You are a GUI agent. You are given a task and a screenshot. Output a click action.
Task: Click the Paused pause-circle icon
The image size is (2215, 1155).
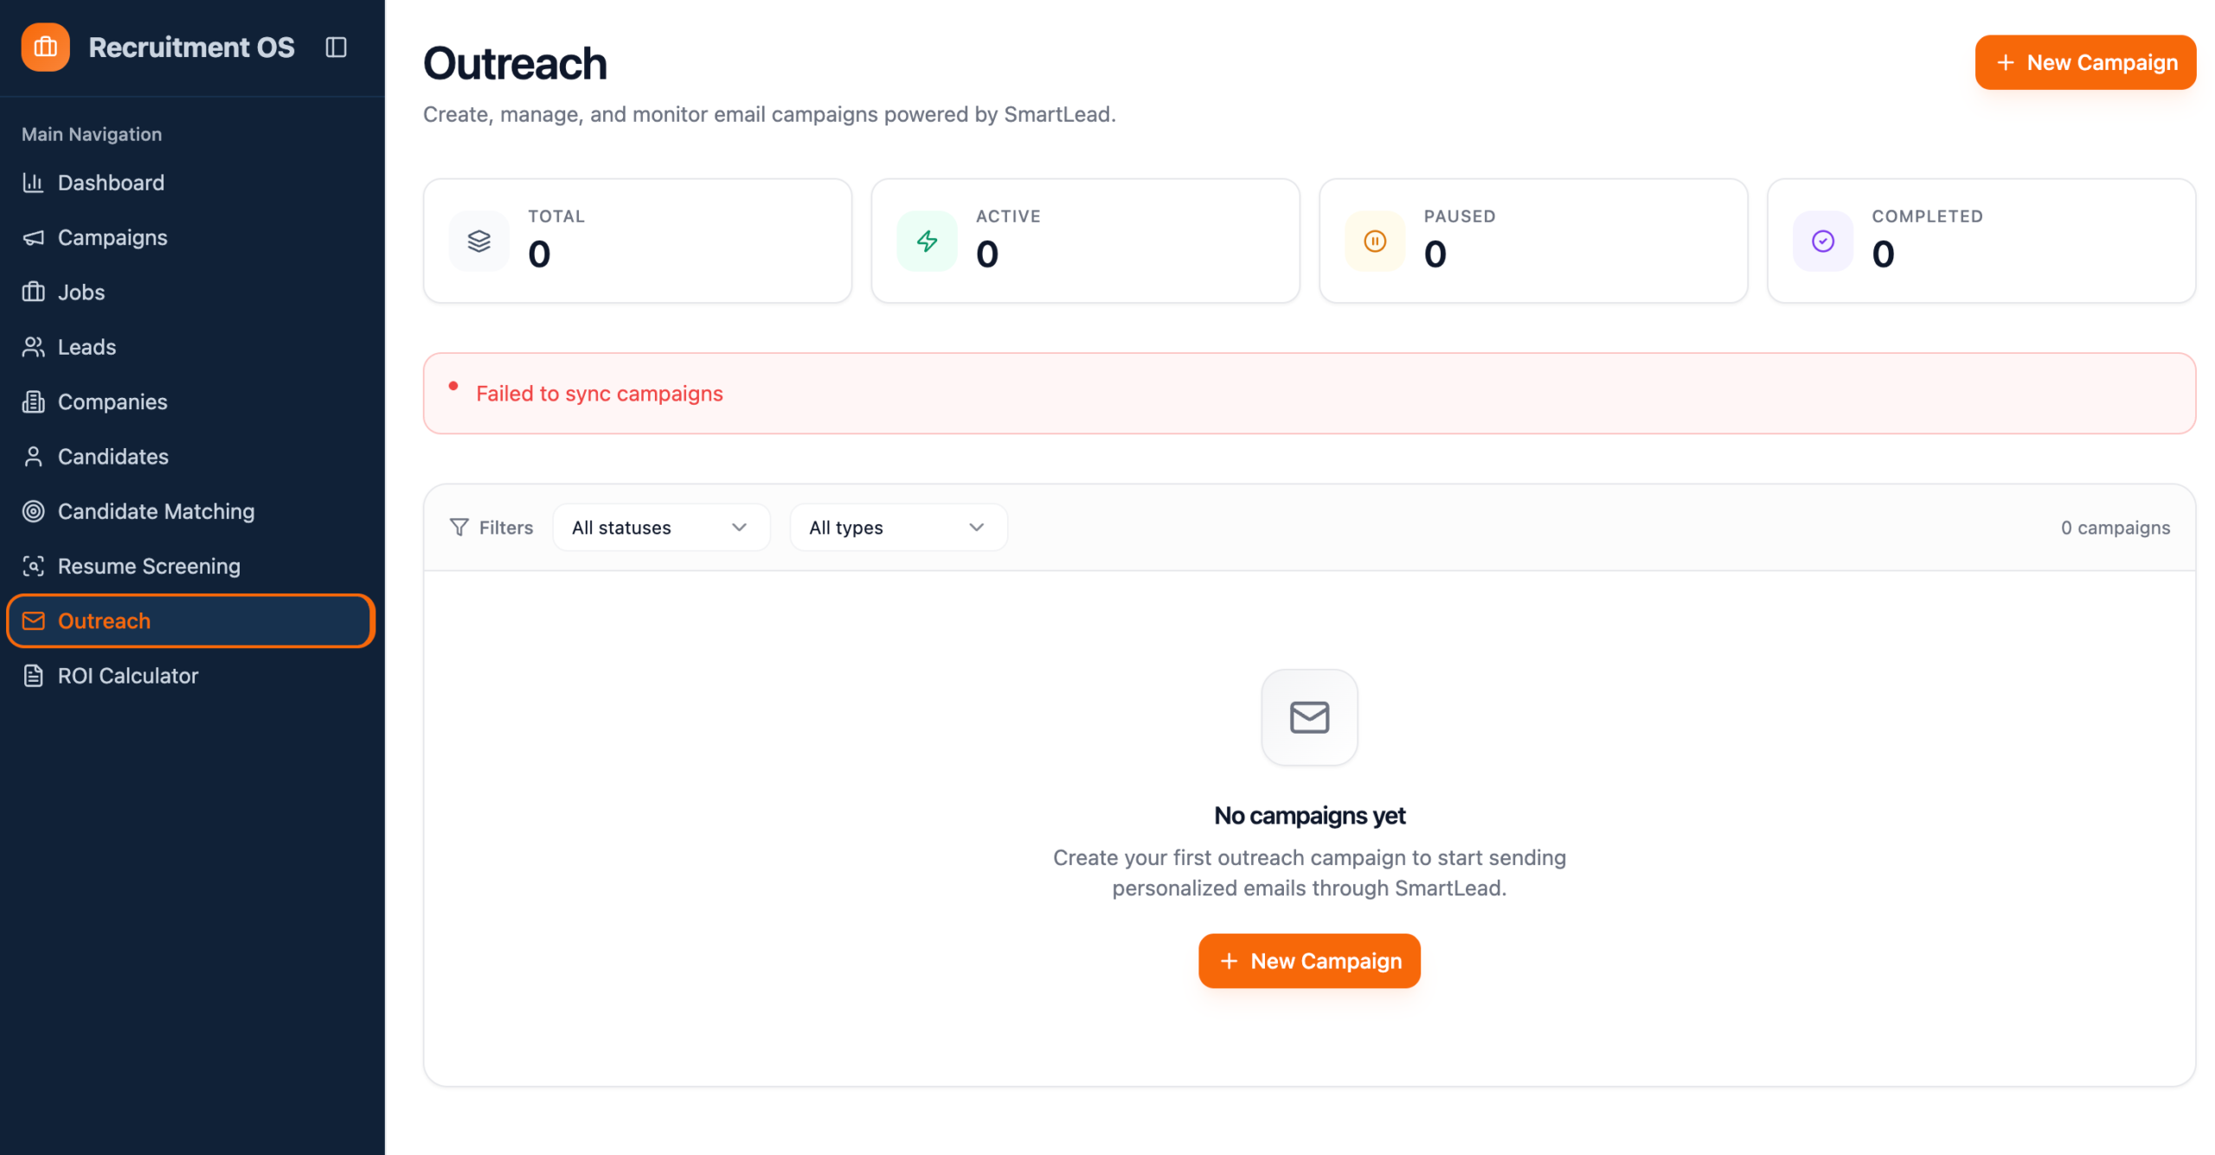click(1374, 241)
